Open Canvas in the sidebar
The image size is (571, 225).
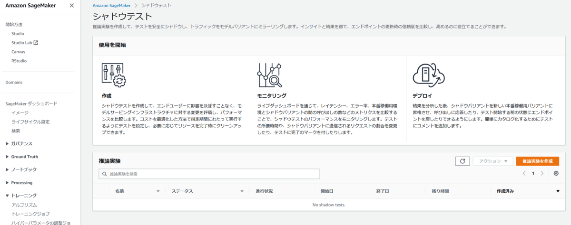18,52
